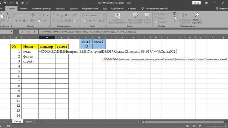Click the comma style 000 icon

(94, 21)
